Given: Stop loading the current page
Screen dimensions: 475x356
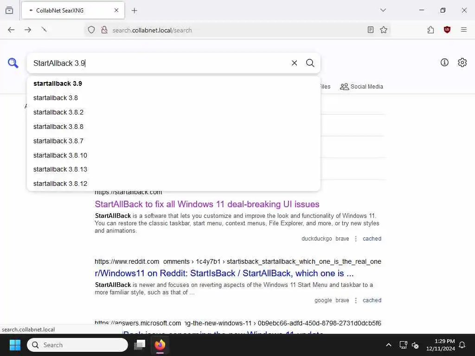Looking at the screenshot, I should [44, 29].
